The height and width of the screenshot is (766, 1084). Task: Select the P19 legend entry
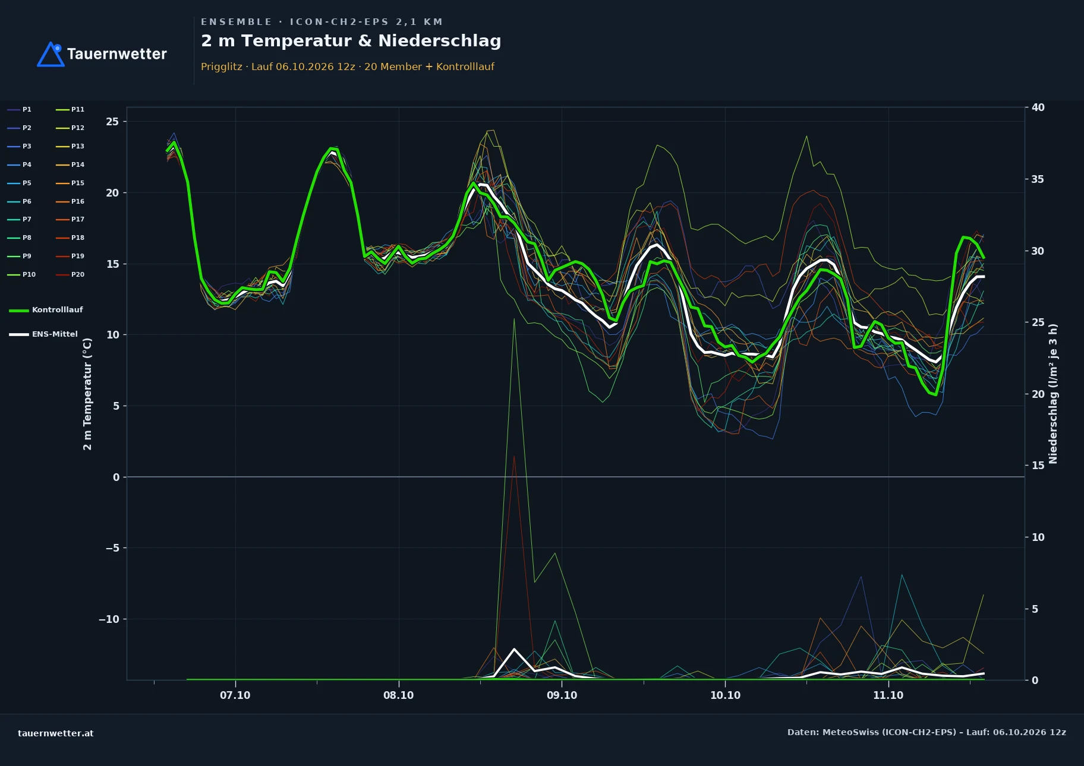70,256
